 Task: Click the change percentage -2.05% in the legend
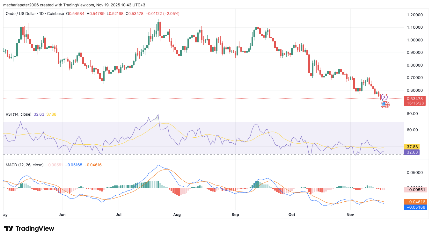[x=171, y=14]
